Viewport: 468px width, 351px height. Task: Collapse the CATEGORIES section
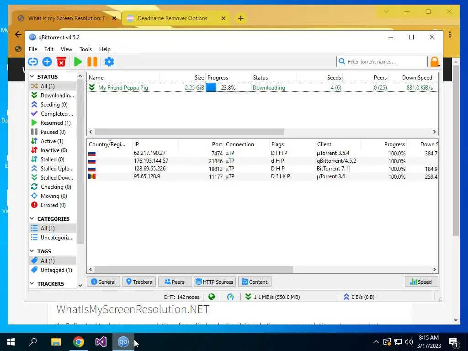[x=32, y=218]
